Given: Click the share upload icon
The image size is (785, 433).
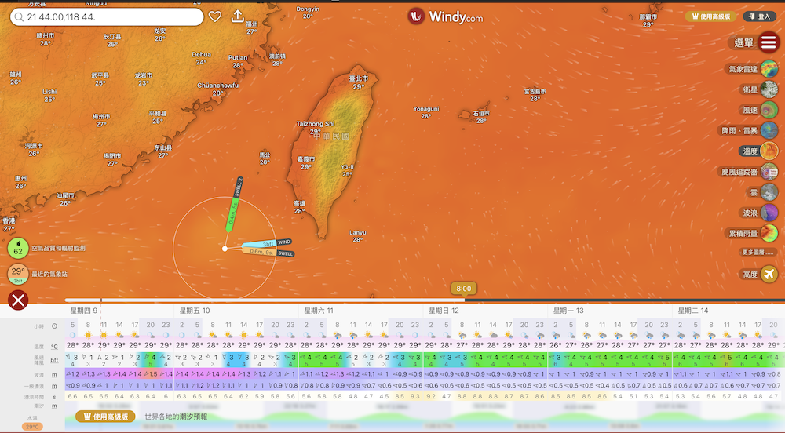Looking at the screenshot, I should point(238,16).
